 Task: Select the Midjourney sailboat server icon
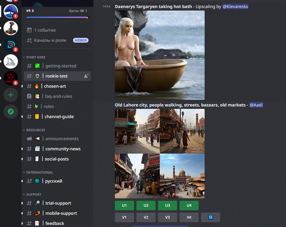click(x=11, y=61)
